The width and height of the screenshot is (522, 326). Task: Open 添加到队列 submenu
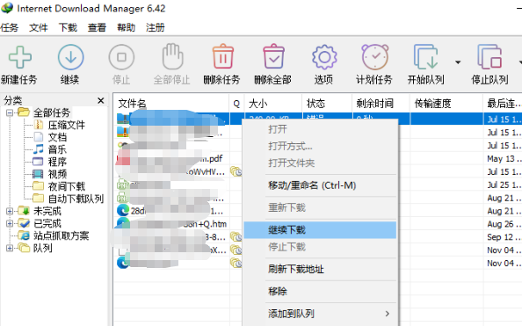pos(320,314)
